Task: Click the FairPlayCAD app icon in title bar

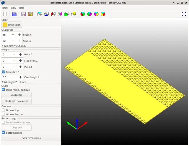Action: [3, 3]
